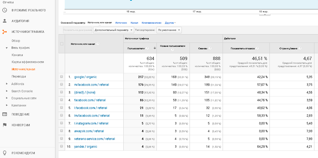
Task: Check the box for yandex / organic row
Action: click(62, 147)
